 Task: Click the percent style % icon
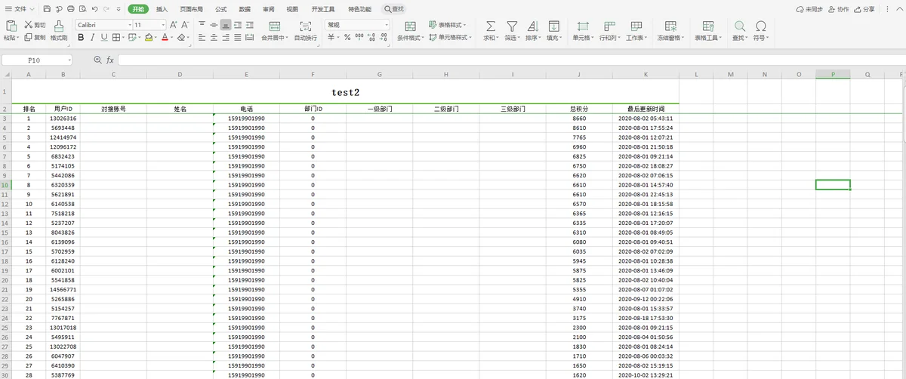tap(347, 37)
